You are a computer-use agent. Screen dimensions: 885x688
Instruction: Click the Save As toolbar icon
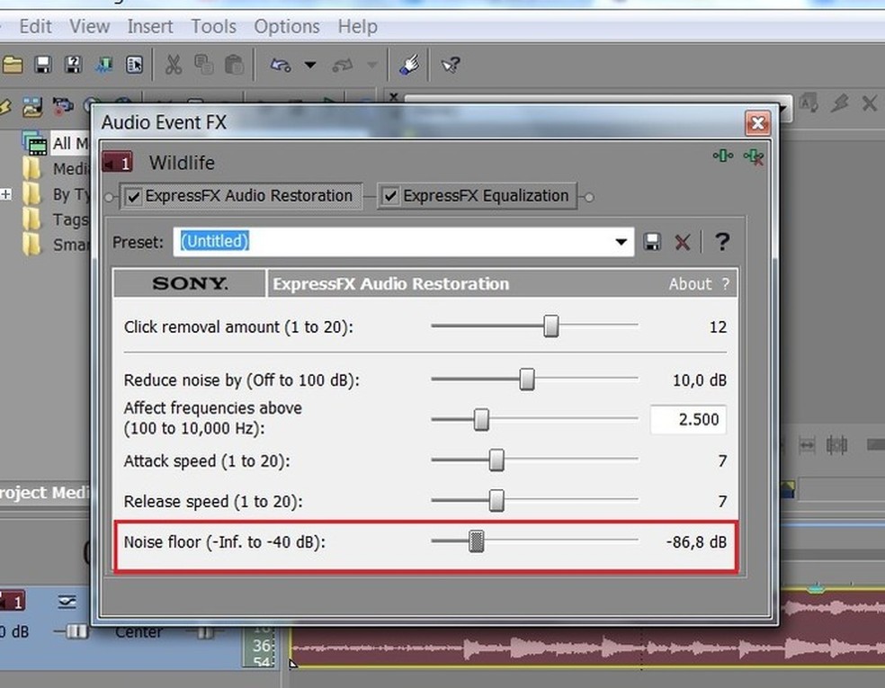(74, 65)
